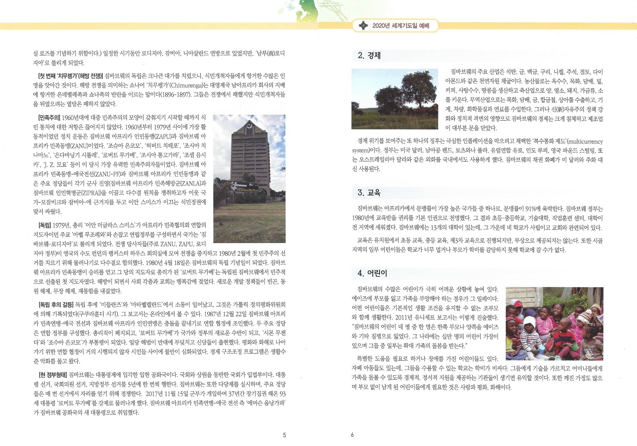Image resolution: width=637 pixels, height=446 pixels.
Task: Click the bold label '[독립]'
Action: [45, 225]
